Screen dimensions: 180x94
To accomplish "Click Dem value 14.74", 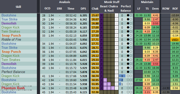I will pyautogui.click(x=155, y=72).
